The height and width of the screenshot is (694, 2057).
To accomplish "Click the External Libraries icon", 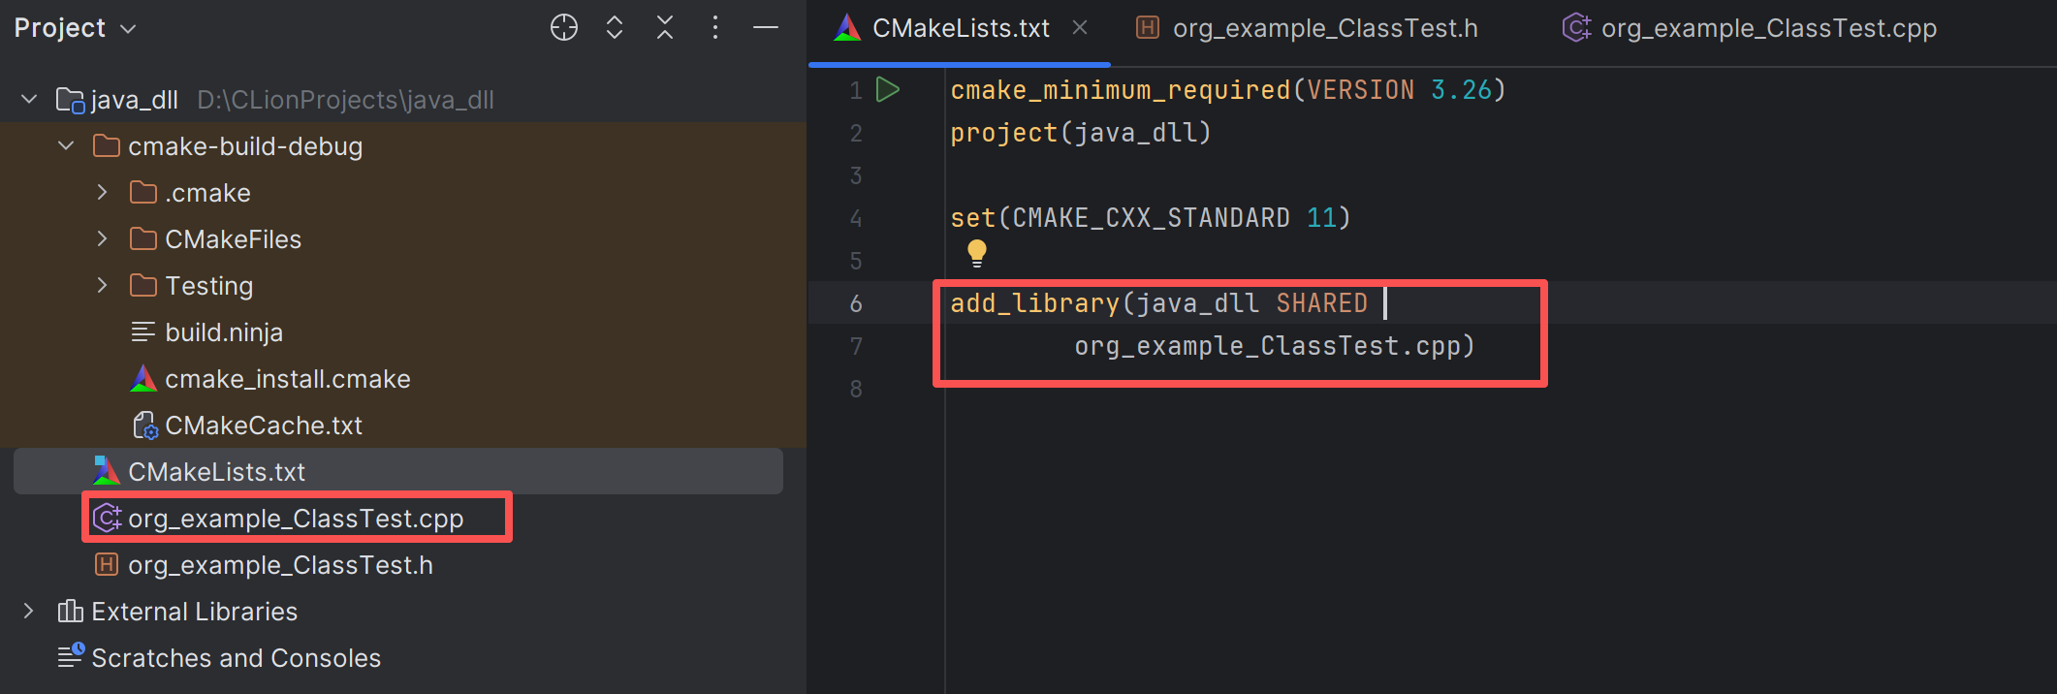I will pyautogui.click(x=70, y=611).
